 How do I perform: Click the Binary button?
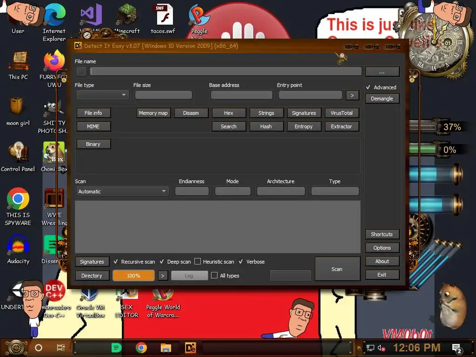tap(93, 144)
